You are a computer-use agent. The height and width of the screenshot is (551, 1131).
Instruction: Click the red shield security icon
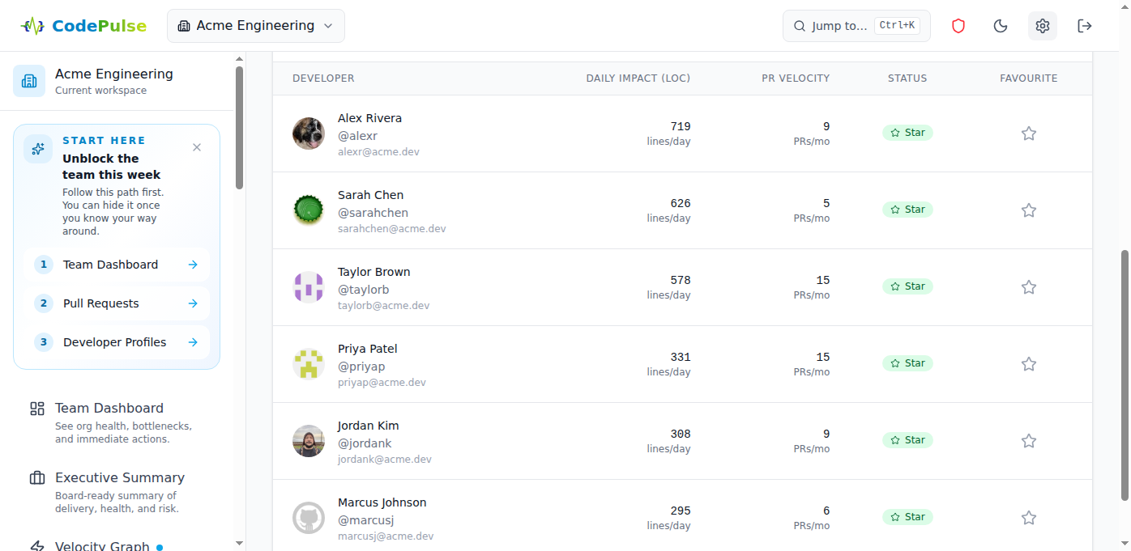click(x=958, y=26)
